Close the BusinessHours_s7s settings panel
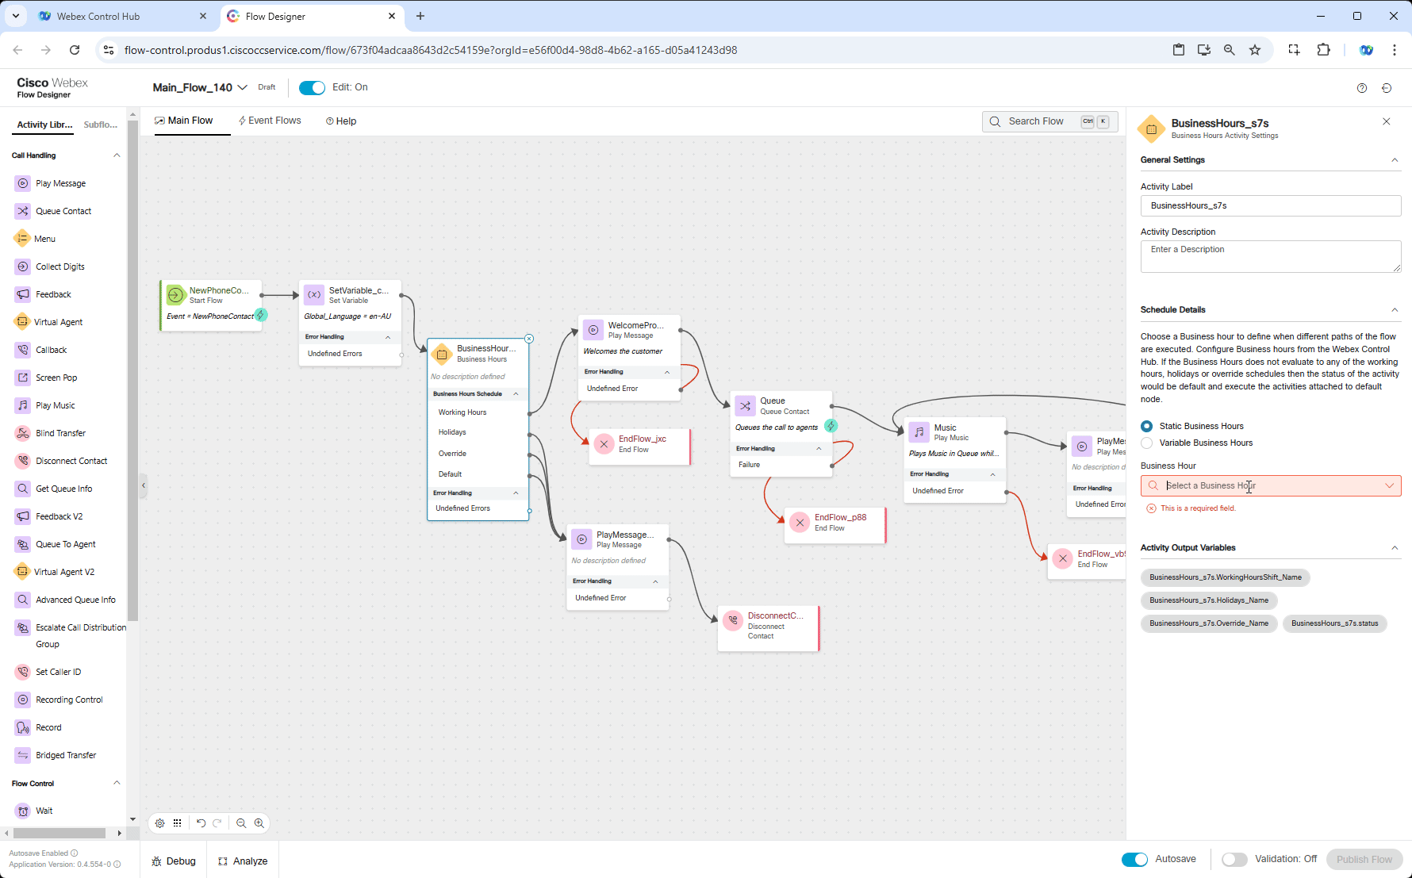Screen dimensions: 1412x878 pyautogui.click(x=1387, y=121)
